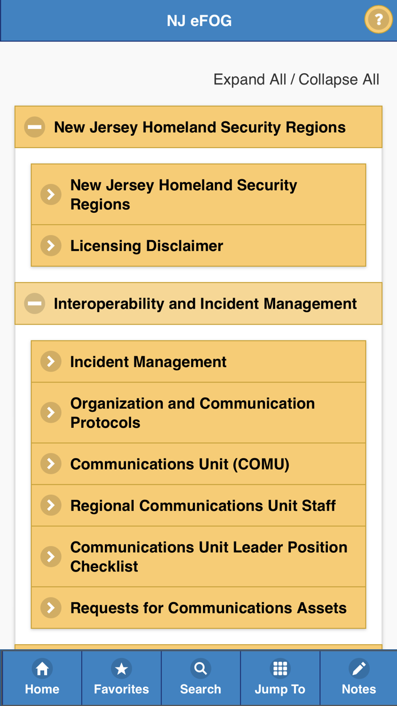Expand the Communications Unit (COMU) entry
Image resolution: width=397 pixels, height=706 pixels.
click(50, 464)
